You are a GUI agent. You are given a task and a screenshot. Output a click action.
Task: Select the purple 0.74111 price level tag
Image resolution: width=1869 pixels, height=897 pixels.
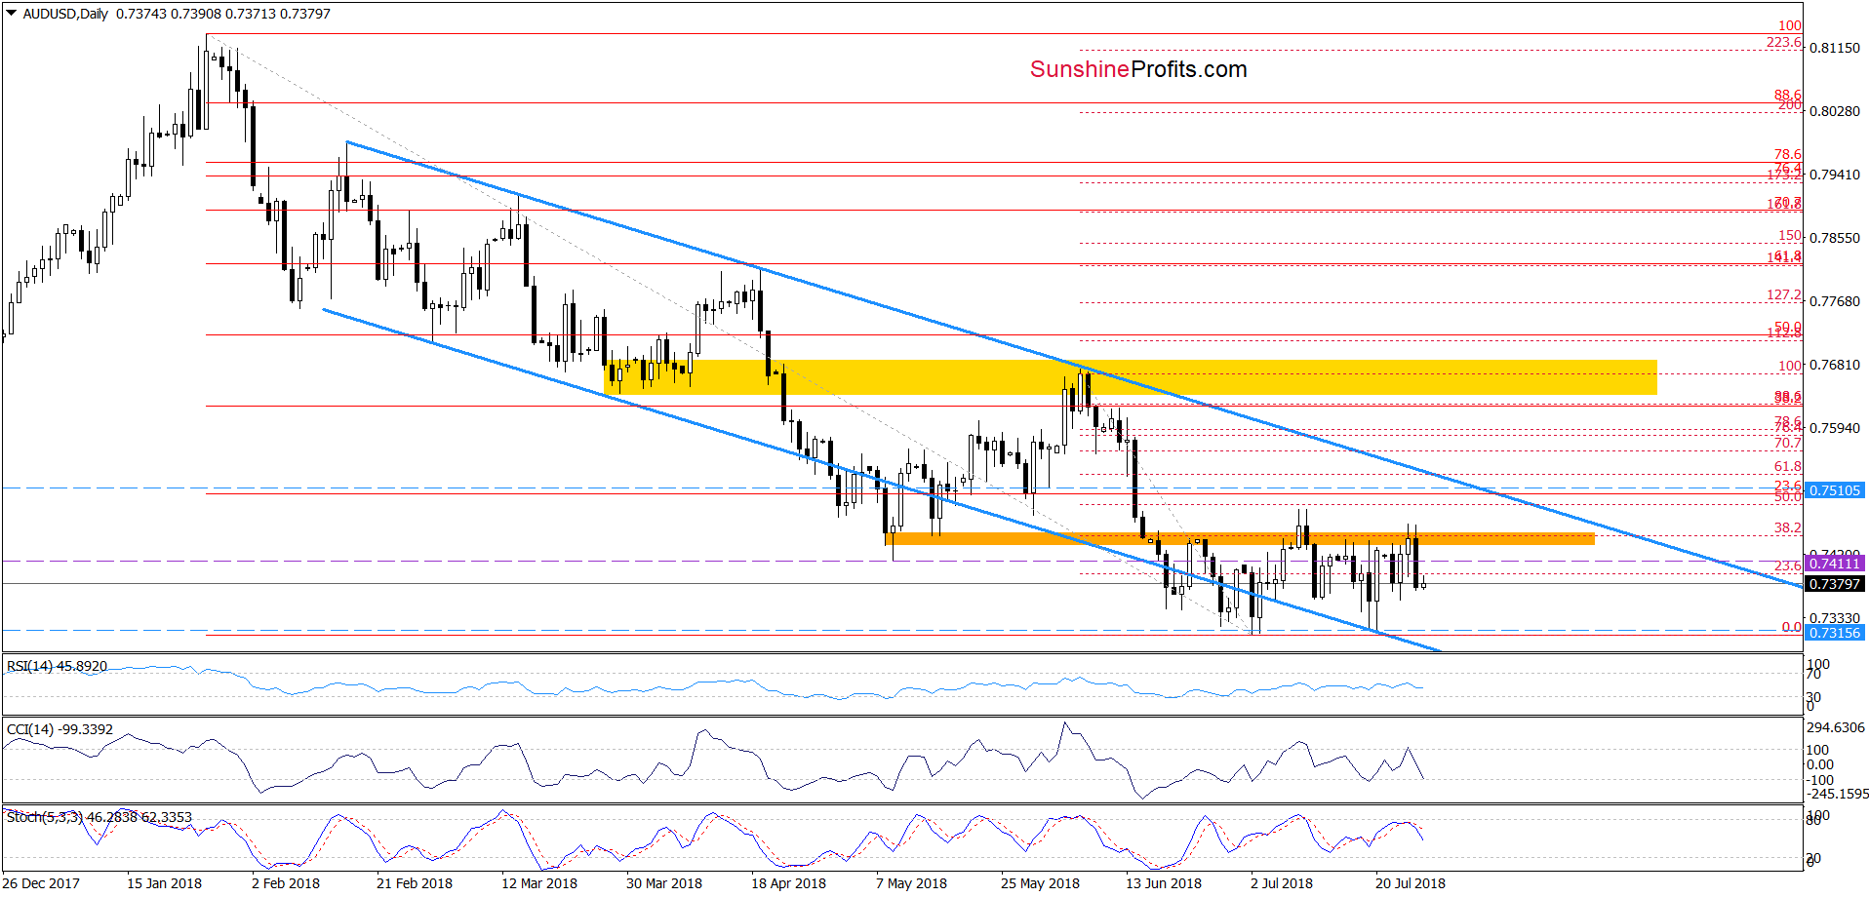(1835, 564)
